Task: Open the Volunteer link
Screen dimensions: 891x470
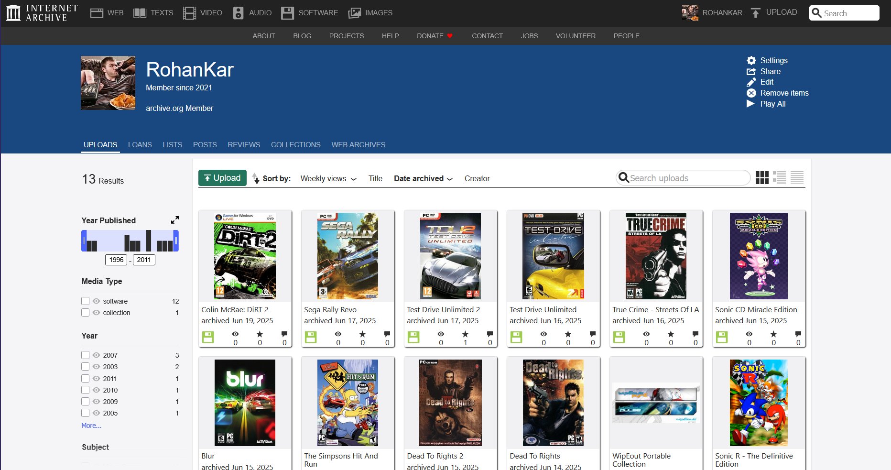Action: [576, 36]
